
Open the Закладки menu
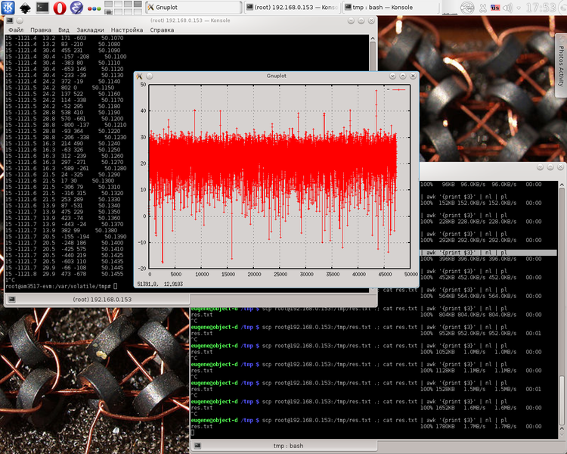[90, 30]
